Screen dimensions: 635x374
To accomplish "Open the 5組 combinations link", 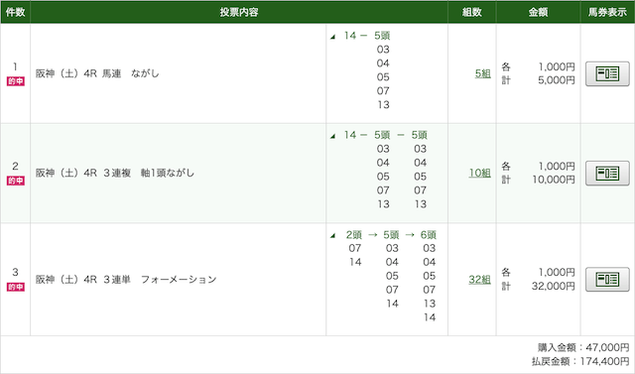I will click(483, 73).
